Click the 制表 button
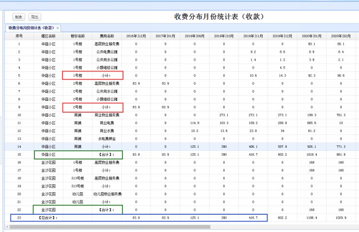The width and height of the screenshot is (359, 232). pyautogui.click(x=18, y=17)
